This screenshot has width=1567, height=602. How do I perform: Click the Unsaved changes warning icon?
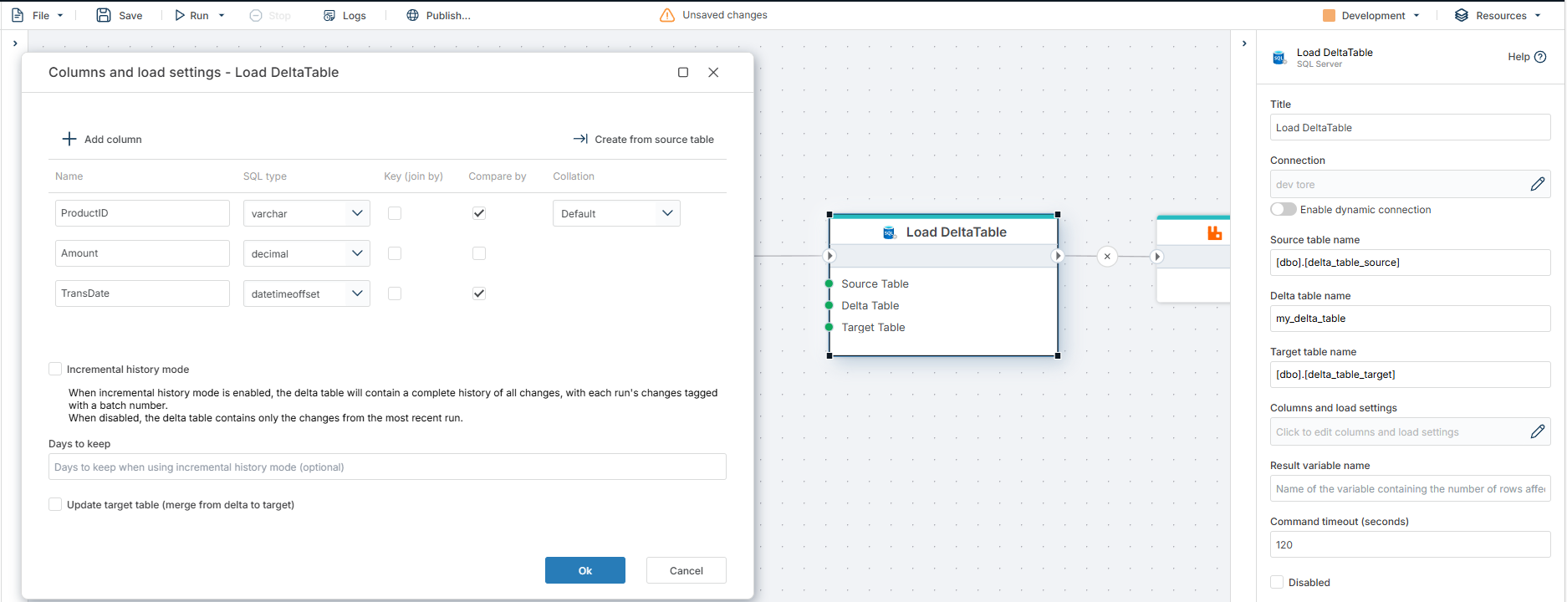[x=667, y=15]
